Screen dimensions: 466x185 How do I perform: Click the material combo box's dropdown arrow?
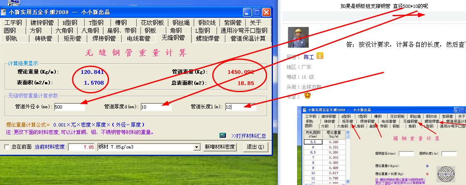(197, 147)
